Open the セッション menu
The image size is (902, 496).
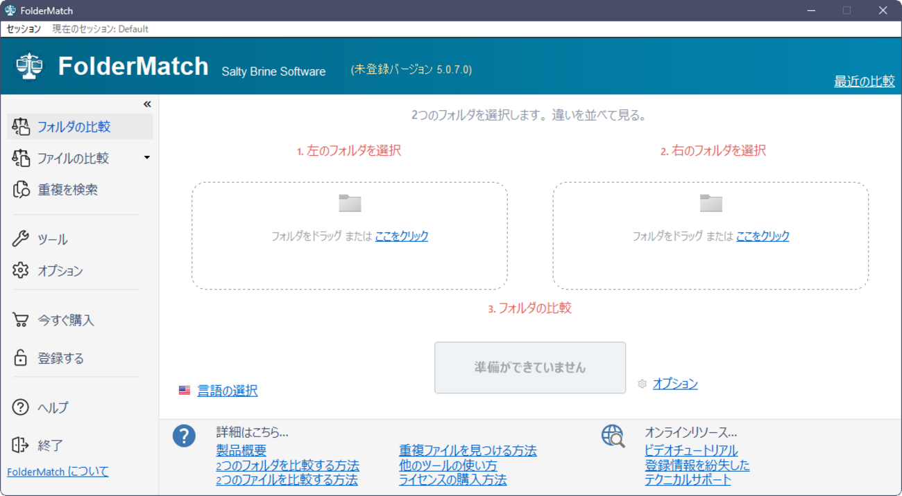point(24,29)
